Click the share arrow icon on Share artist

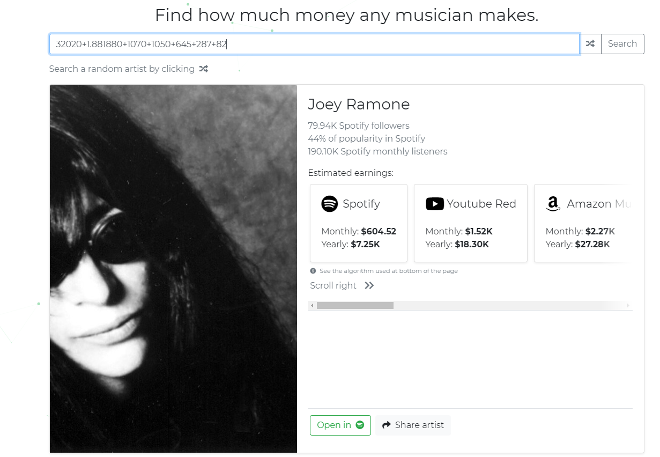387,425
